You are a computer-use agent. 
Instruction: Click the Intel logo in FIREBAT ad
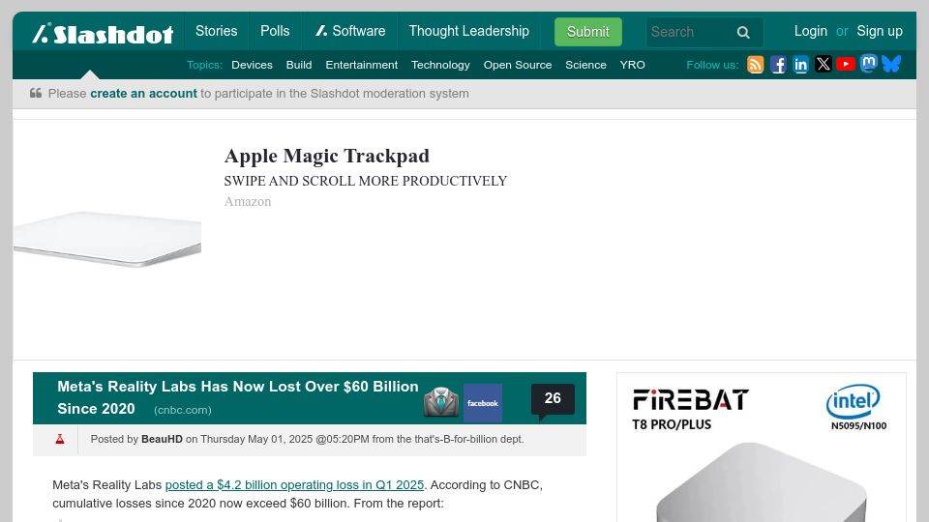click(854, 401)
